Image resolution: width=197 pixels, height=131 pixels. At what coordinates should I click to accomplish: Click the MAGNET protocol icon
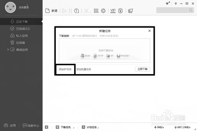pos(118,55)
